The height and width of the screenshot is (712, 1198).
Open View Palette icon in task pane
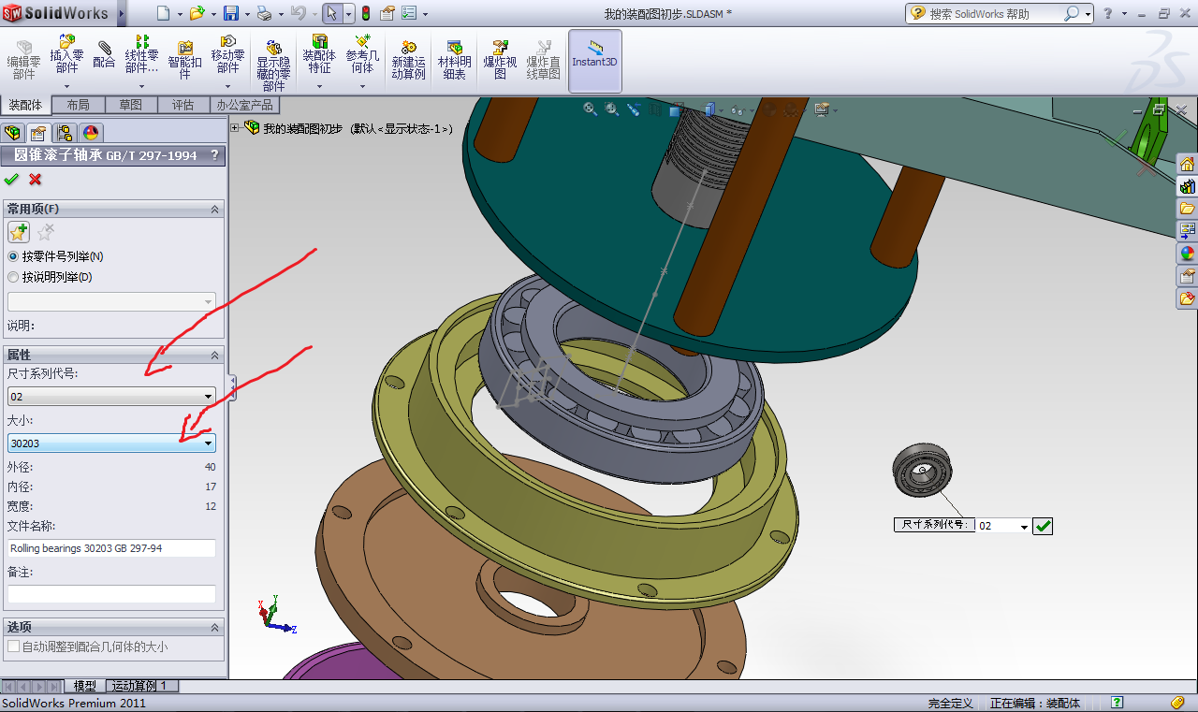tap(1188, 231)
